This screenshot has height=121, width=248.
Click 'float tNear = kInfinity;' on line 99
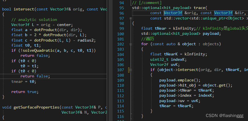tap(169, 29)
